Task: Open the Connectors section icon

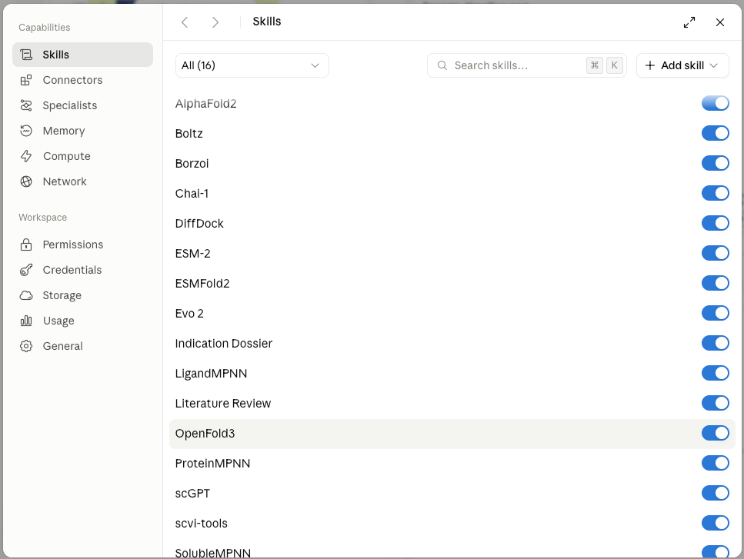Action: tap(26, 80)
